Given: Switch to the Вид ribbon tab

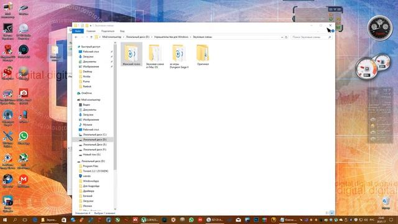Looking at the screenshot, I should point(122,31).
